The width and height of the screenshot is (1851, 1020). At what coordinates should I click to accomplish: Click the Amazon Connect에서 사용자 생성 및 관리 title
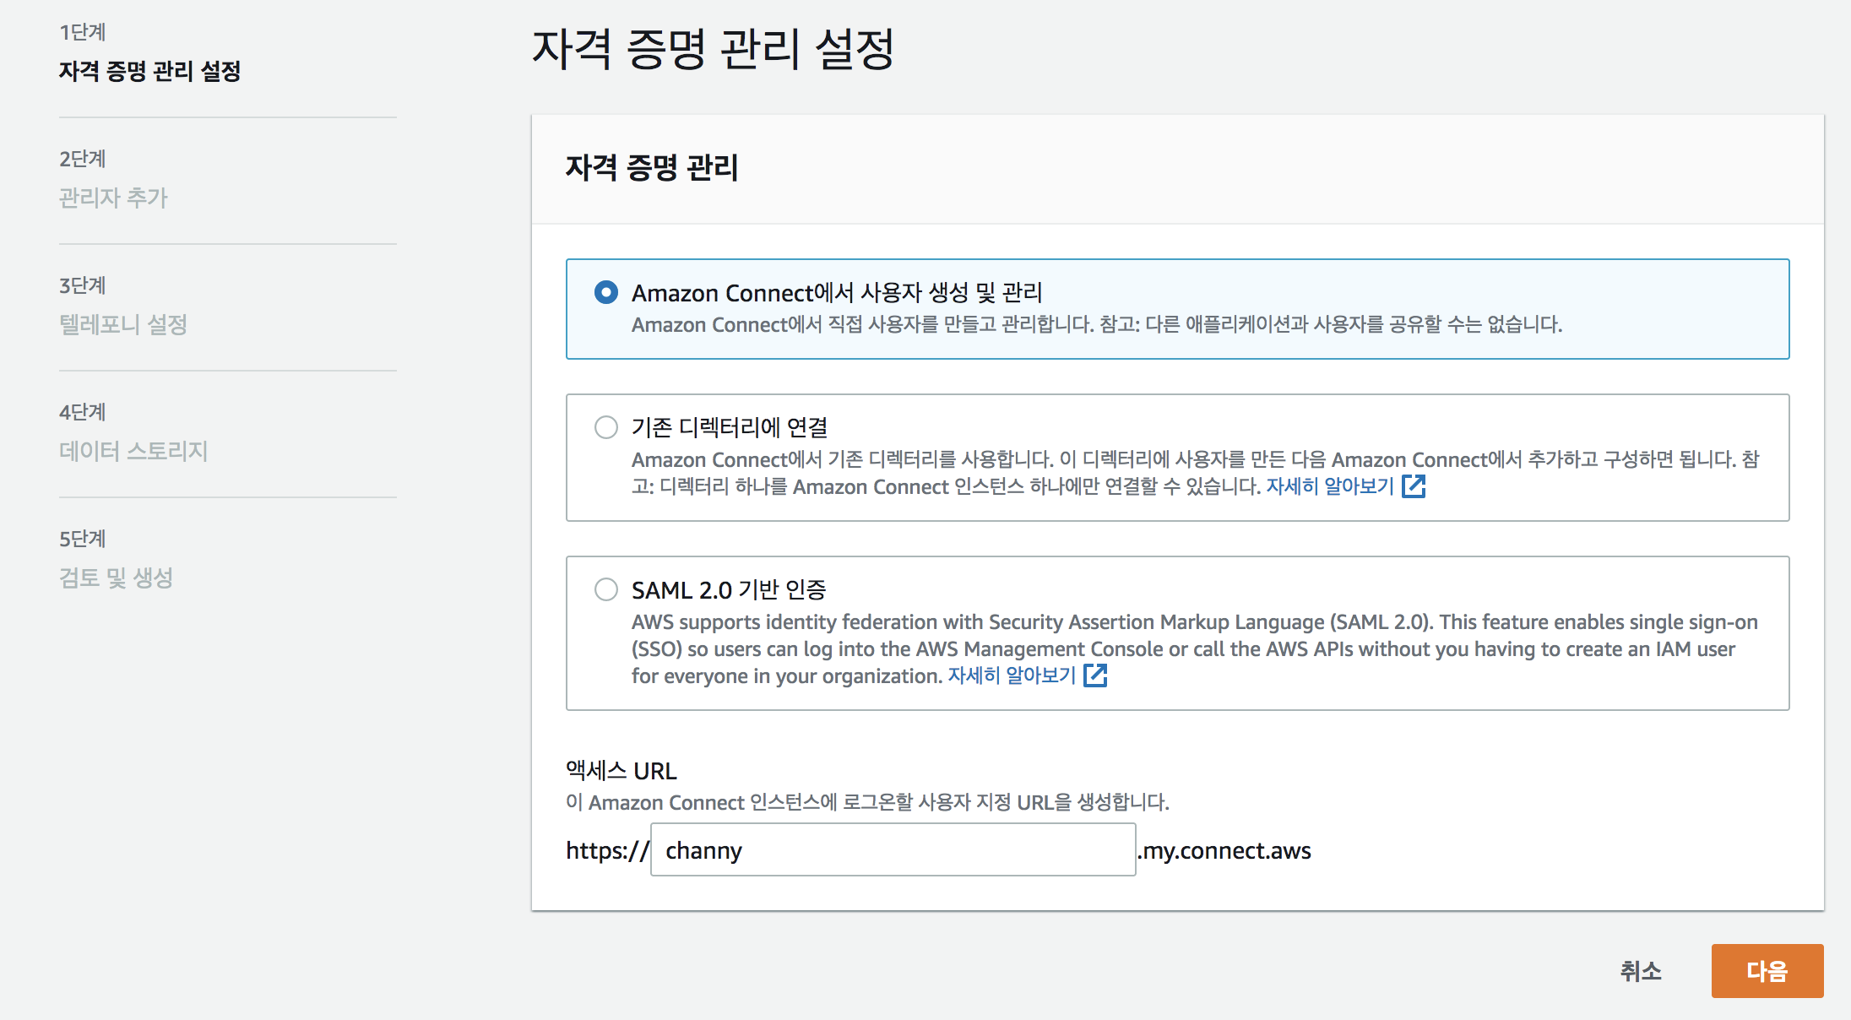[x=836, y=292]
